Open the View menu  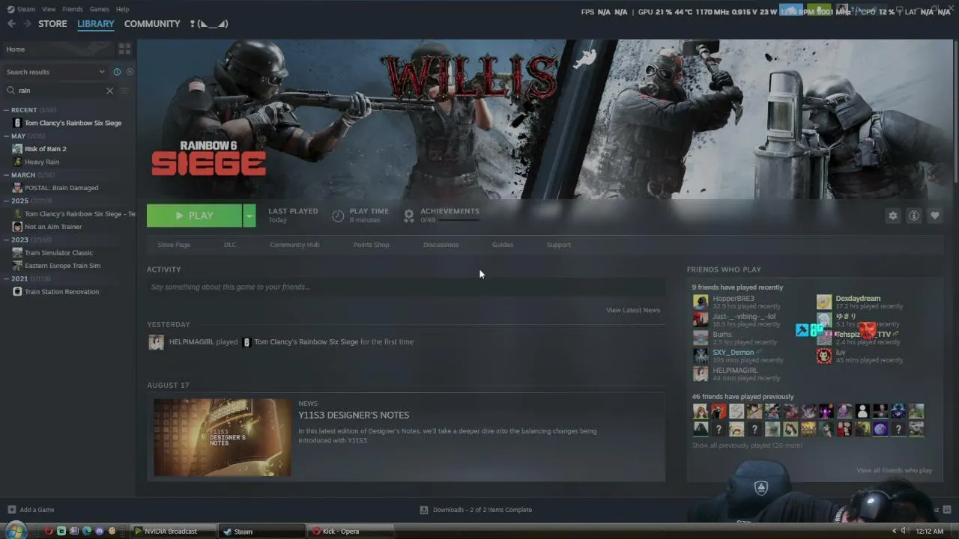pos(49,9)
